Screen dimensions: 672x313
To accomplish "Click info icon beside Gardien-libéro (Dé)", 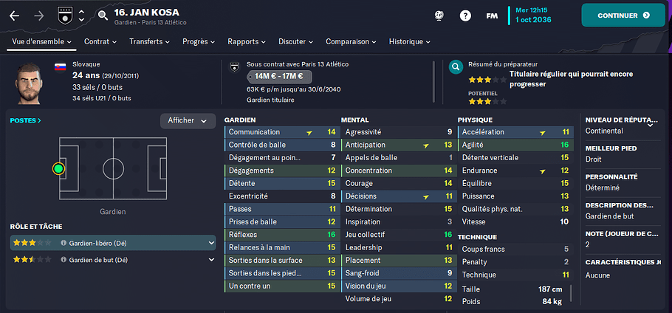I will (x=64, y=243).
